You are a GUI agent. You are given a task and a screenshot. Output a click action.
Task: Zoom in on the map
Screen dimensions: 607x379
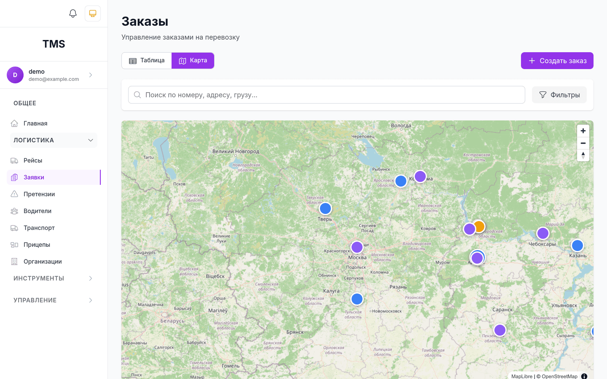tap(583, 131)
